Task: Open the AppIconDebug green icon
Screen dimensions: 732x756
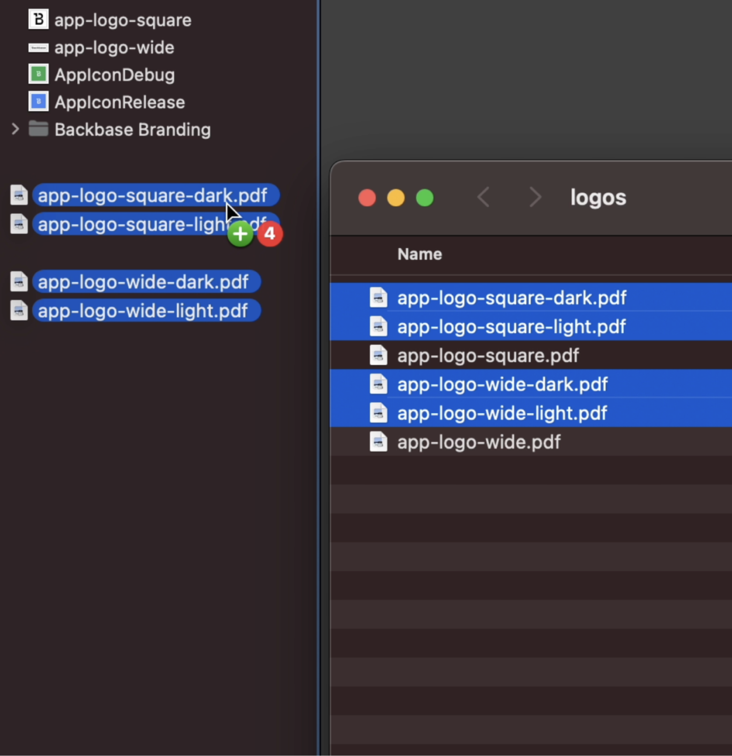Action: (38, 74)
